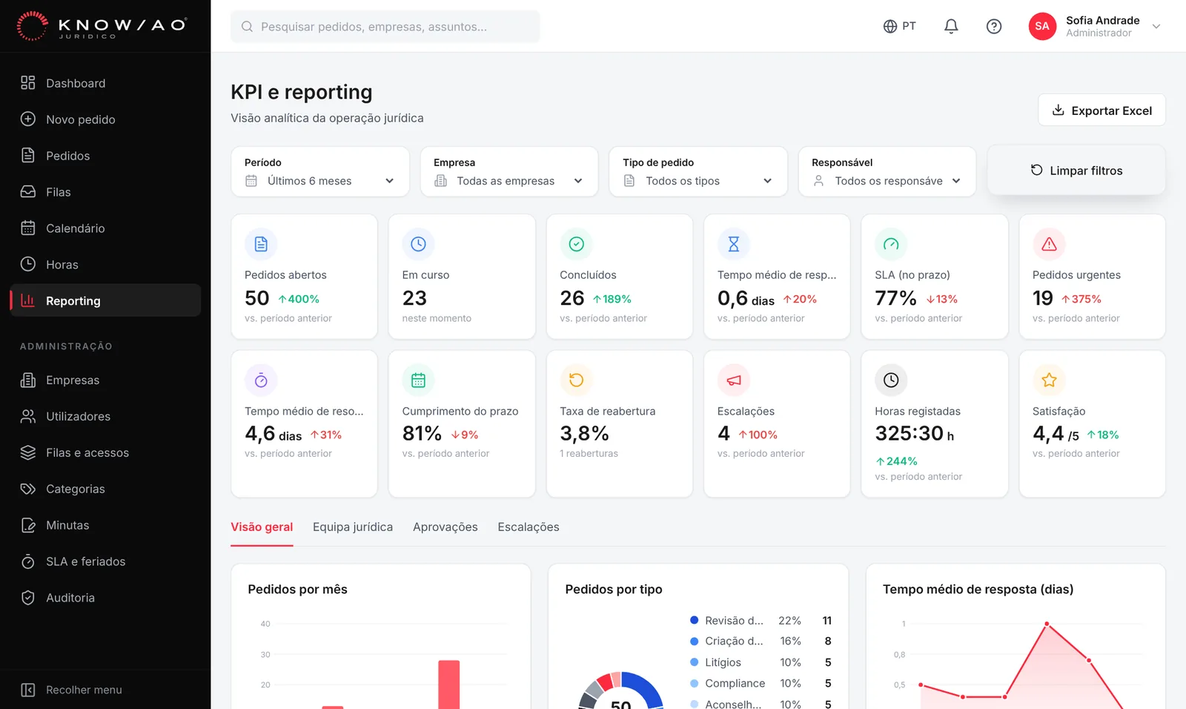This screenshot has width=1186, height=709.
Task: Switch to the Escalações tab
Action: 529,527
